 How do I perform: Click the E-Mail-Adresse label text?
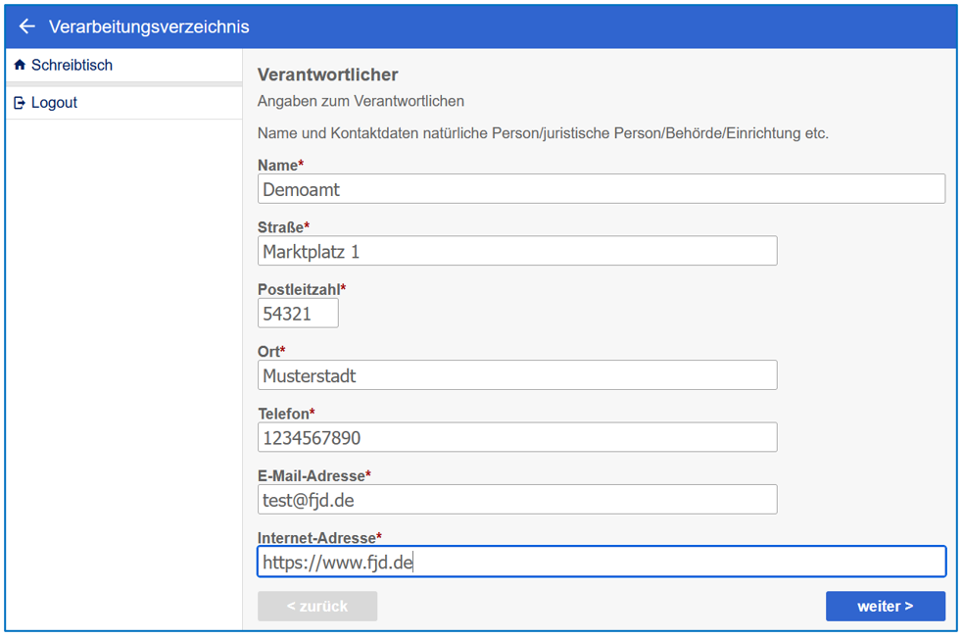[312, 475]
